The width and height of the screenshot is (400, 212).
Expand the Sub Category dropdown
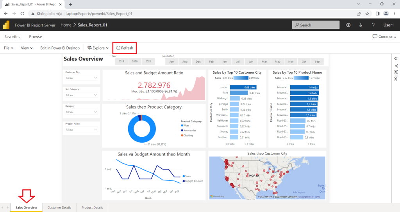[x=81, y=95]
